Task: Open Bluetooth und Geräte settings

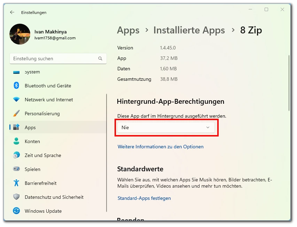Action: 58,86
